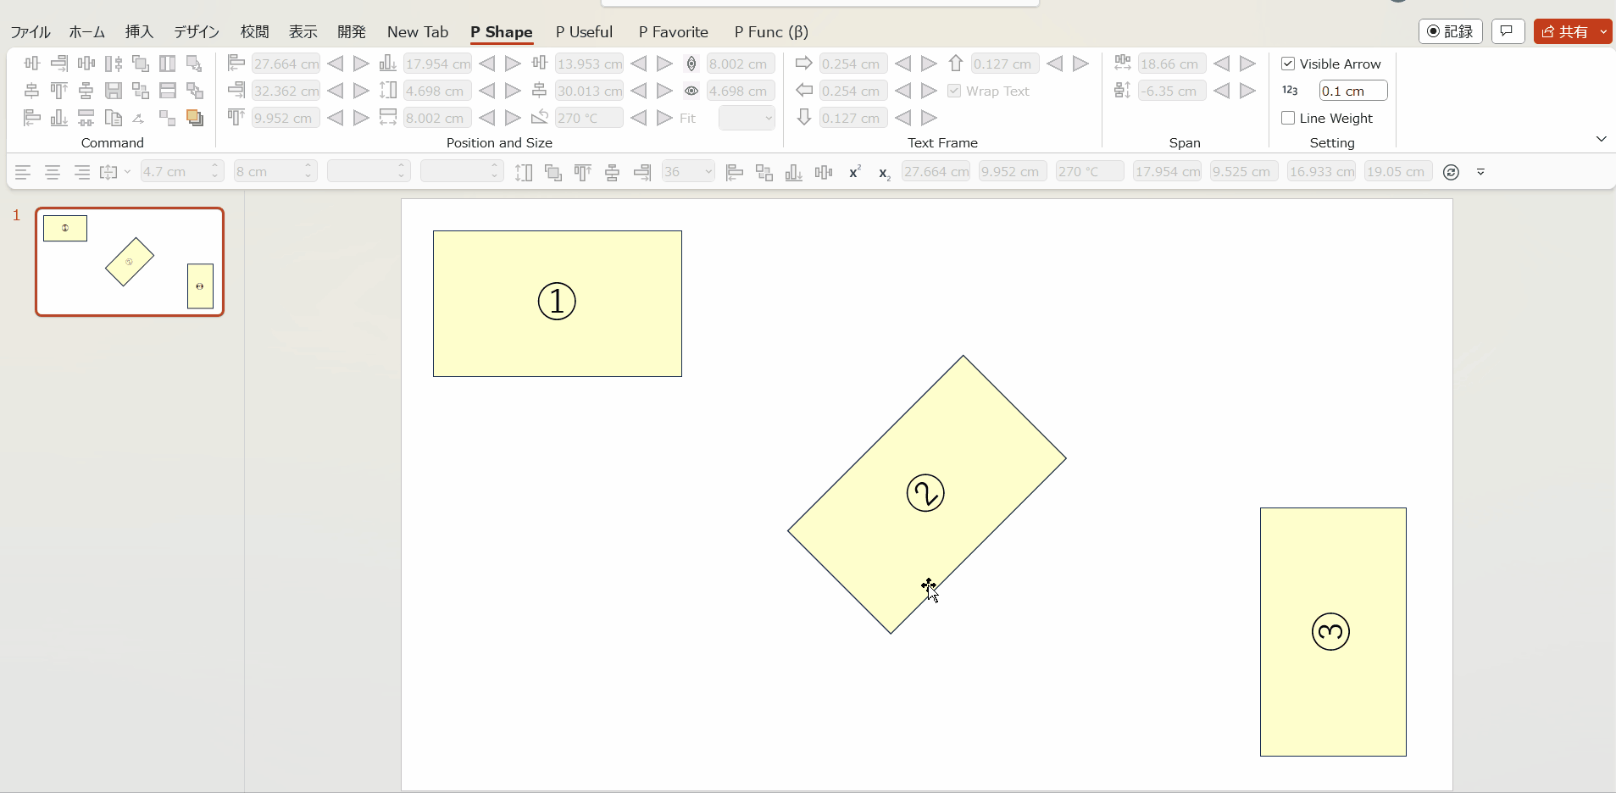Select slide 1 thumbnail in the slide panel
This screenshot has height=793, width=1616.
point(129,261)
